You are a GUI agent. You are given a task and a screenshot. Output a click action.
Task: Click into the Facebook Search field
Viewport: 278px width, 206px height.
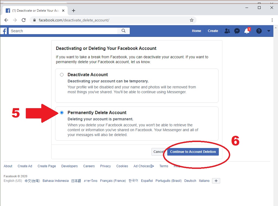(64, 31)
